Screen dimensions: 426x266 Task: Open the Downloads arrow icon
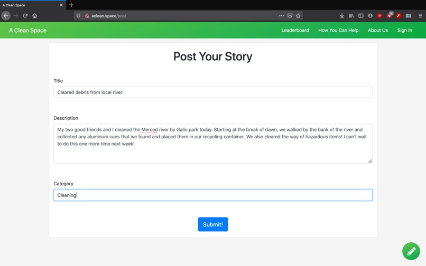click(x=342, y=16)
